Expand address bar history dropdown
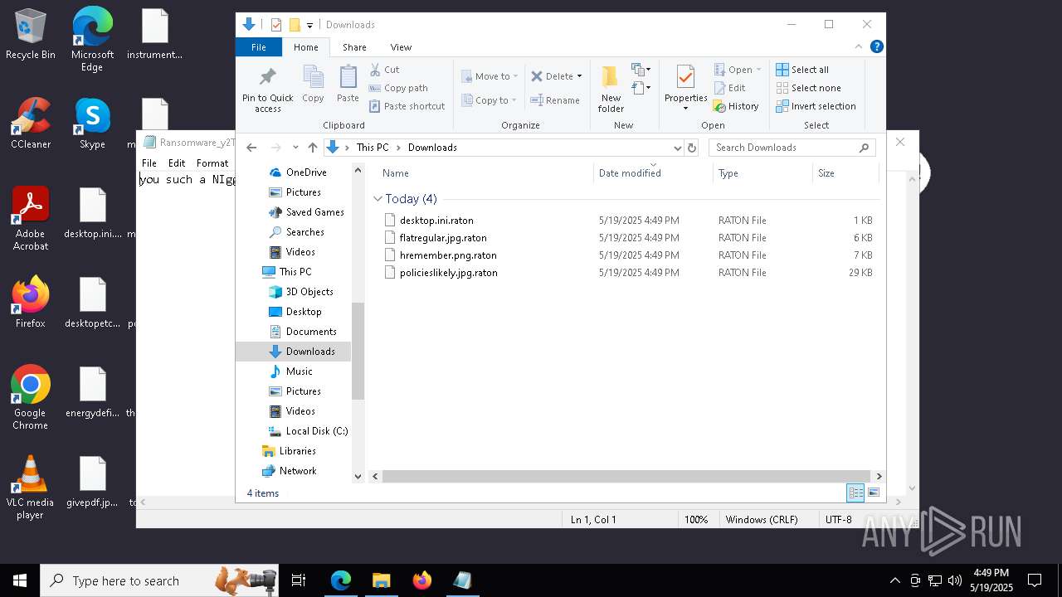The width and height of the screenshot is (1062, 597). pyautogui.click(x=677, y=148)
